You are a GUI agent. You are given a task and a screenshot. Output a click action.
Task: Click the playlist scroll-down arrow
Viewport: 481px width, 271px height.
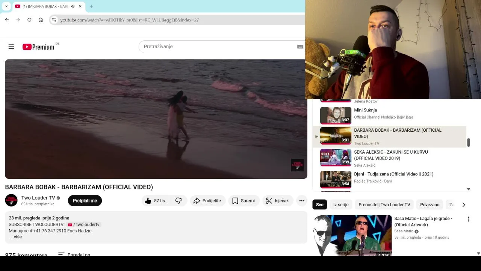click(x=469, y=189)
